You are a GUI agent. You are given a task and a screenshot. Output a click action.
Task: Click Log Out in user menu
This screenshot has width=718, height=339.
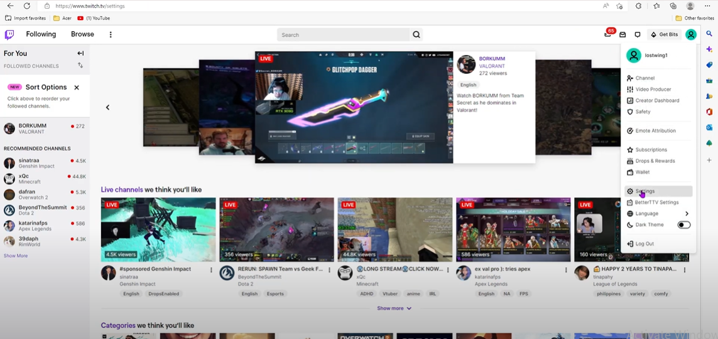[x=658, y=244]
